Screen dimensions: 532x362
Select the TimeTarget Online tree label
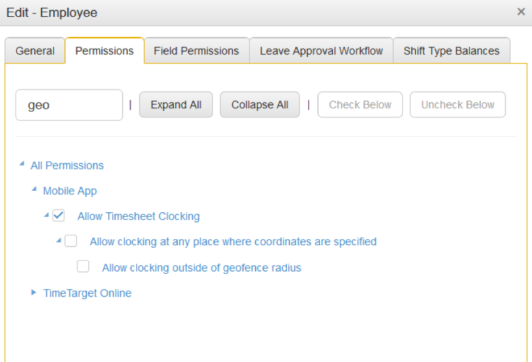tap(87, 293)
